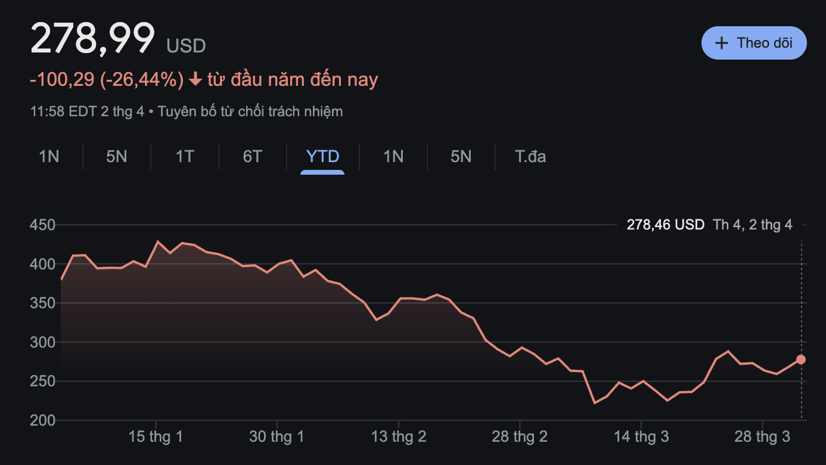Click the USD currency label
The width and height of the screenshot is (826, 465).
186,46
